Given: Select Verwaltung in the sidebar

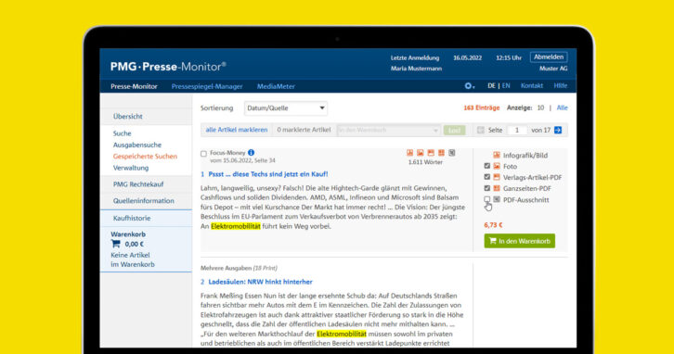Looking at the screenshot, I should coord(131,168).
